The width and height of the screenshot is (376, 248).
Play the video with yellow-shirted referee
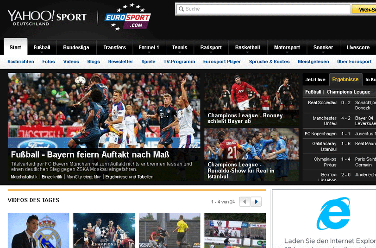coord(169,230)
